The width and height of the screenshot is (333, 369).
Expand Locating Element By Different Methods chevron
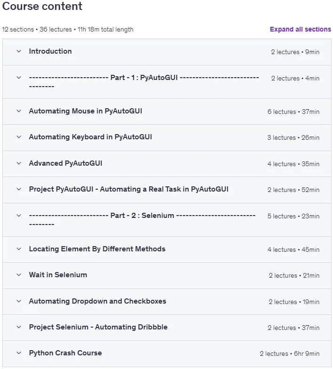click(19, 249)
